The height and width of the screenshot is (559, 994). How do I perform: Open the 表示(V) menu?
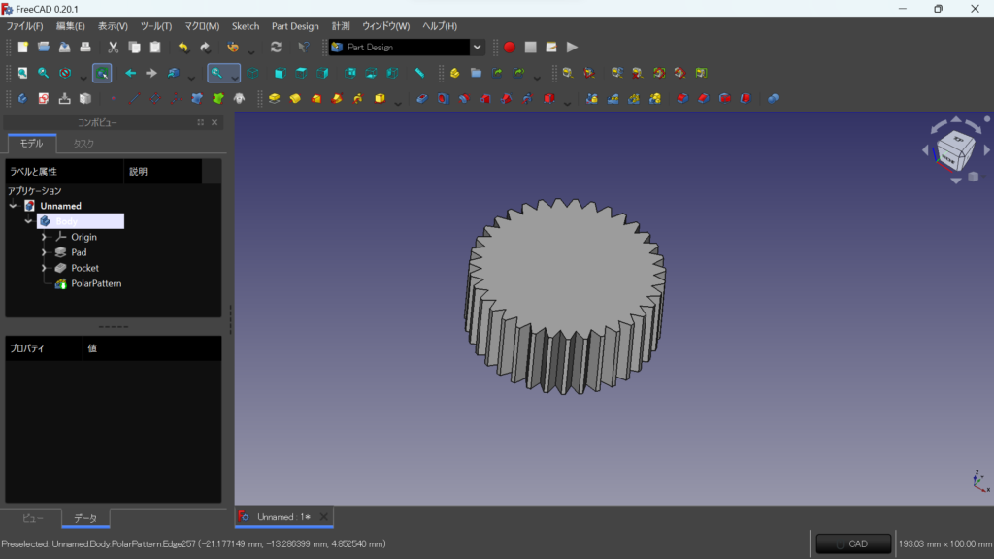pyautogui.click(x=113, y=26)
